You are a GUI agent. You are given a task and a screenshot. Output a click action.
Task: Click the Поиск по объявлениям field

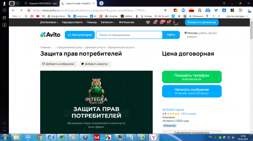point(129,35)
